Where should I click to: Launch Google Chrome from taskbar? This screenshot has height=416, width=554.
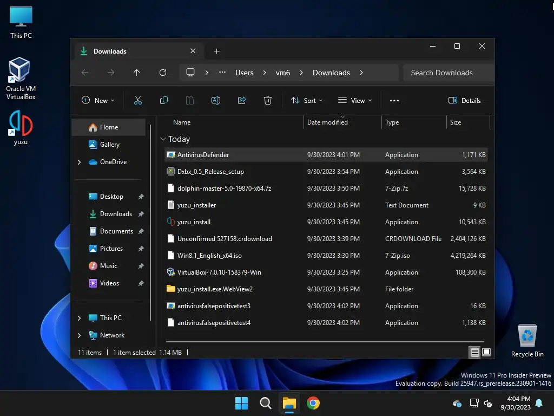313,403
